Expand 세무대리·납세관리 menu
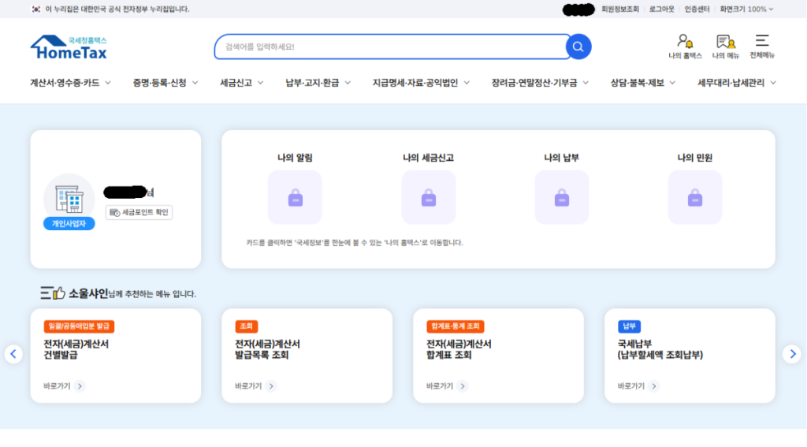Viewport: 807px width, 447px height. tap(737, 83)
